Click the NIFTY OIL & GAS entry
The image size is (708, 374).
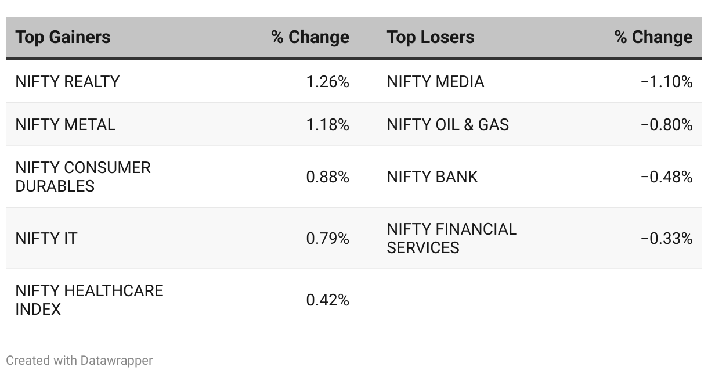447,125
